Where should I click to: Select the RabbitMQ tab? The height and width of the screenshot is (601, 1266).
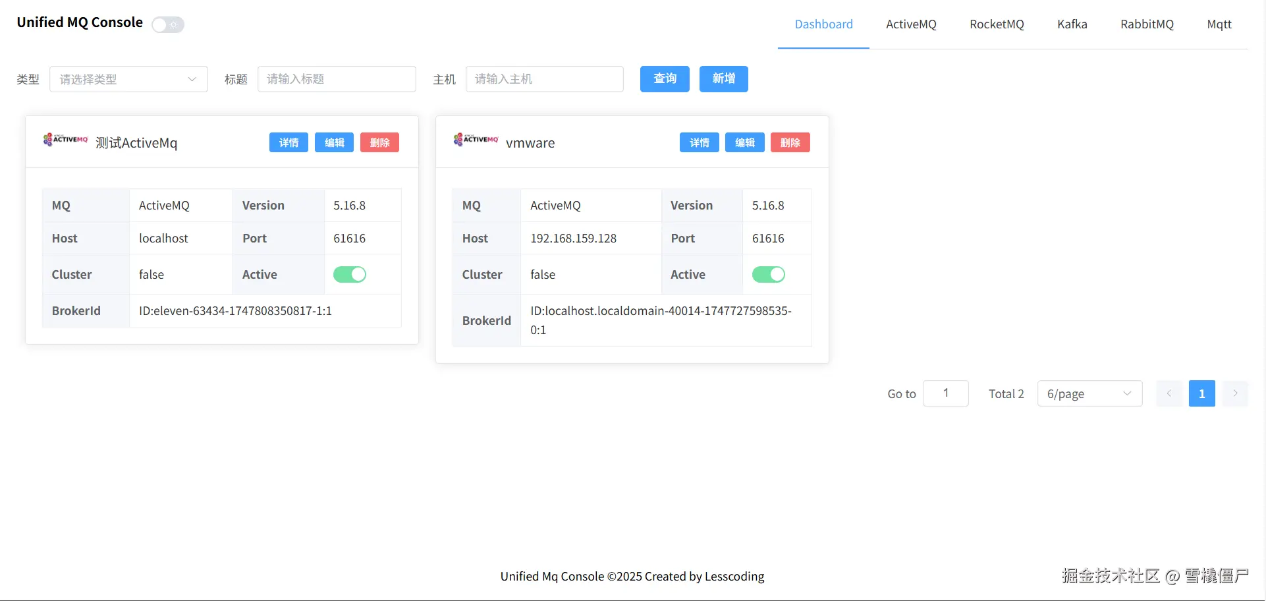click(1147, 24)
